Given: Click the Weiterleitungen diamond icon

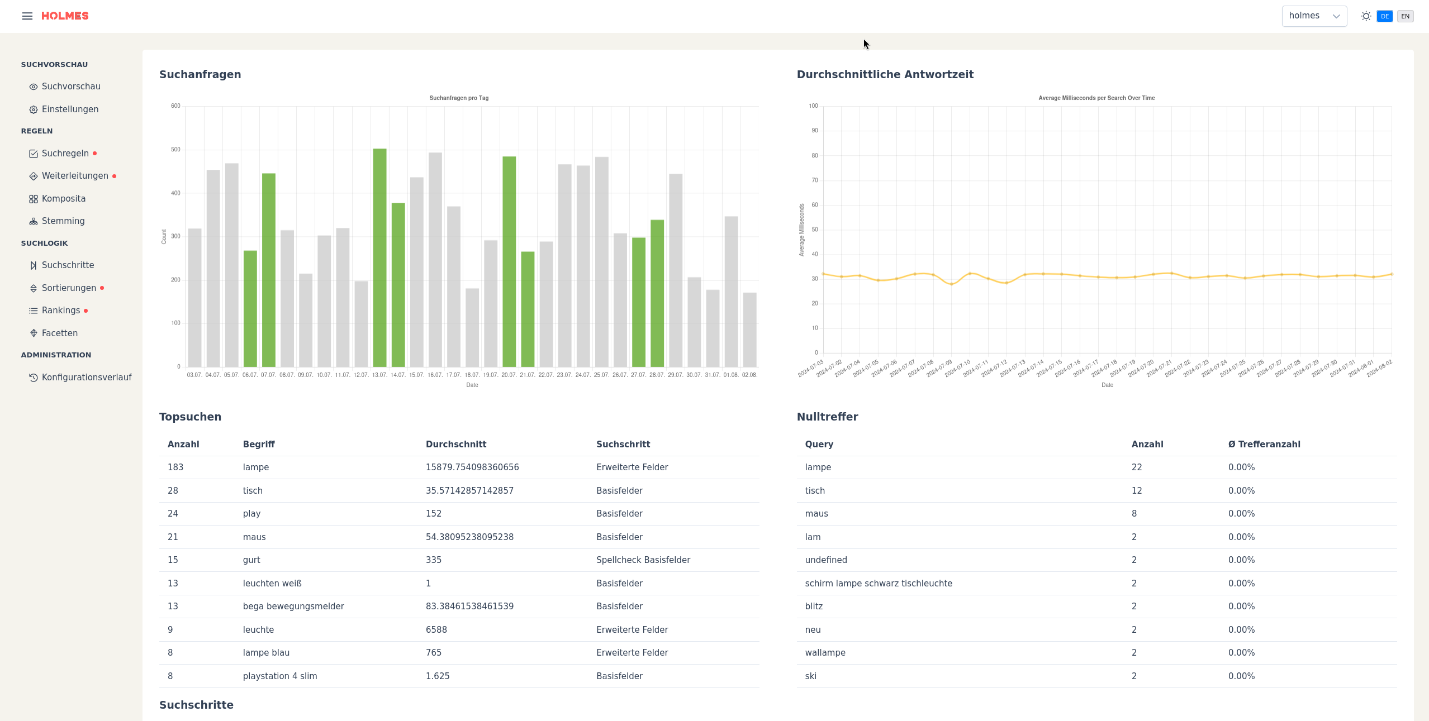Looking at the screenshot, I should point(34,176).
